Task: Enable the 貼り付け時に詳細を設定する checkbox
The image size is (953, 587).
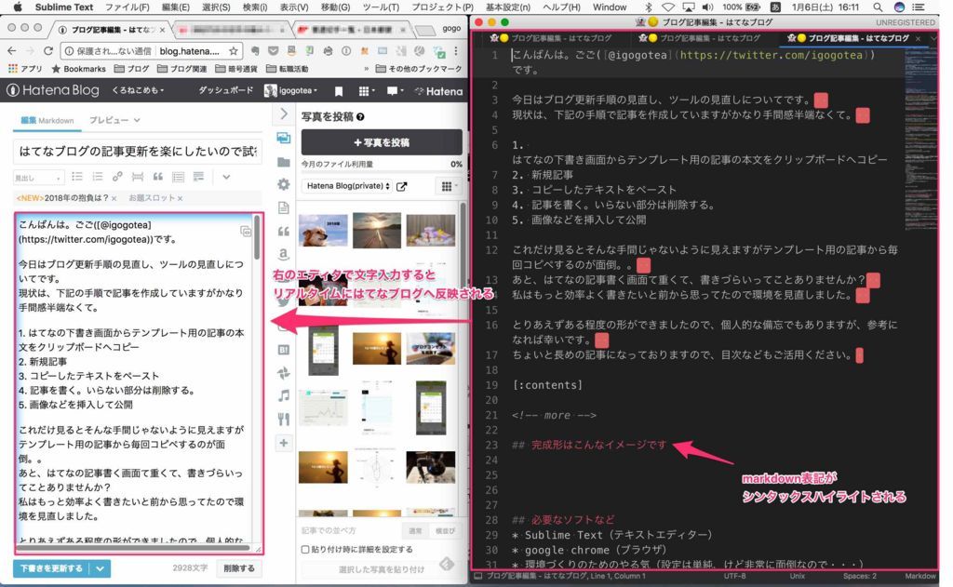Action: [x=305, y=548]
